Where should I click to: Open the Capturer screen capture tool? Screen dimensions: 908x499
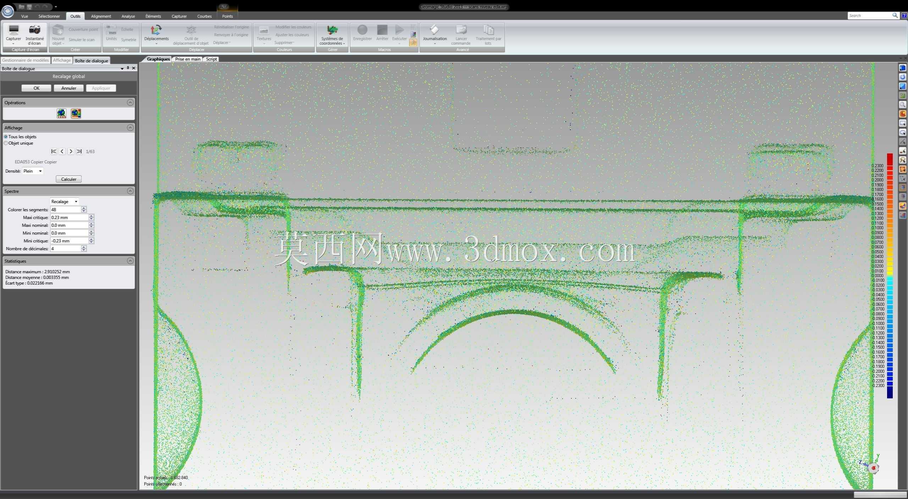(13, 34)
